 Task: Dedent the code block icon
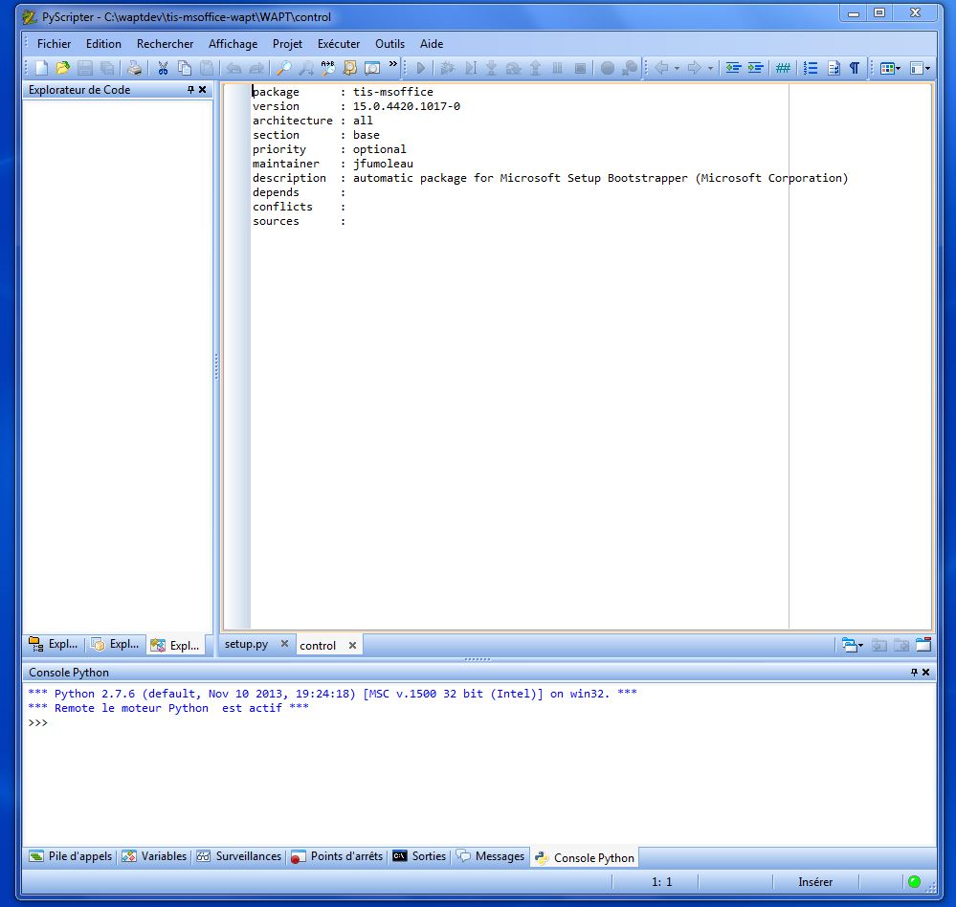tap(733, 68)
